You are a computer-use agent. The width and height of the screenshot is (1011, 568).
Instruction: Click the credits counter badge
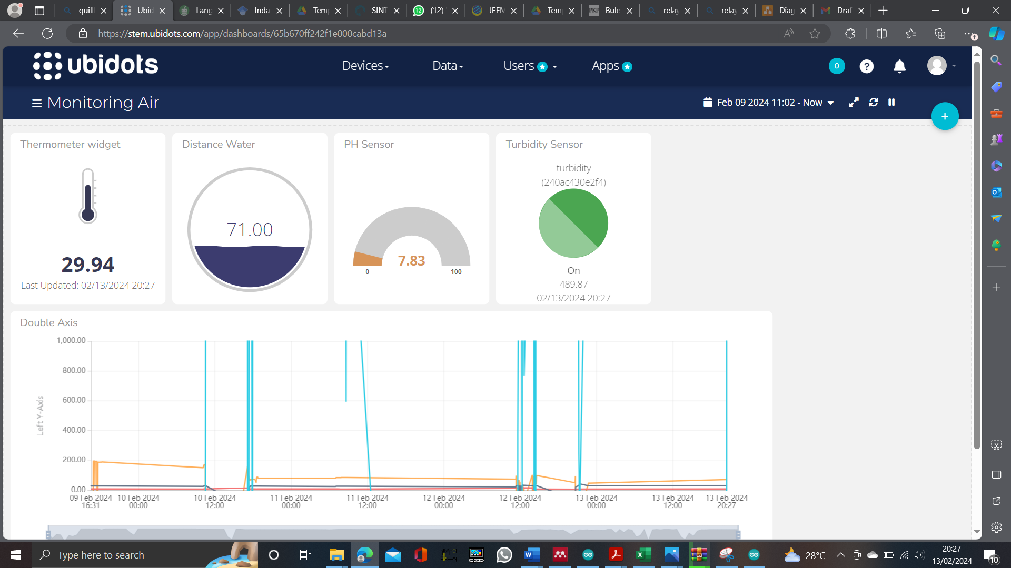[836, 66]
